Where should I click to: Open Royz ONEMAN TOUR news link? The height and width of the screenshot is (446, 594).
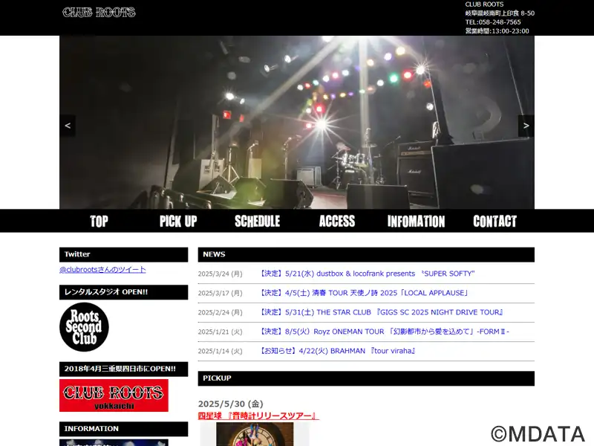tap(384, 332)
